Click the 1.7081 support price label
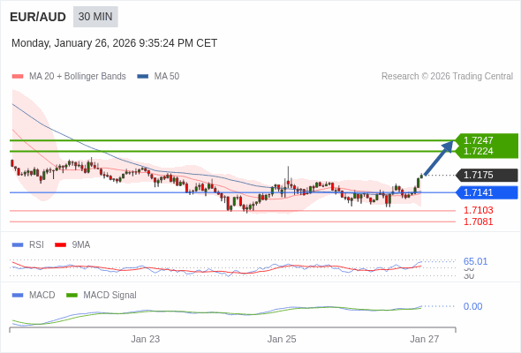 tap(478, 222)
